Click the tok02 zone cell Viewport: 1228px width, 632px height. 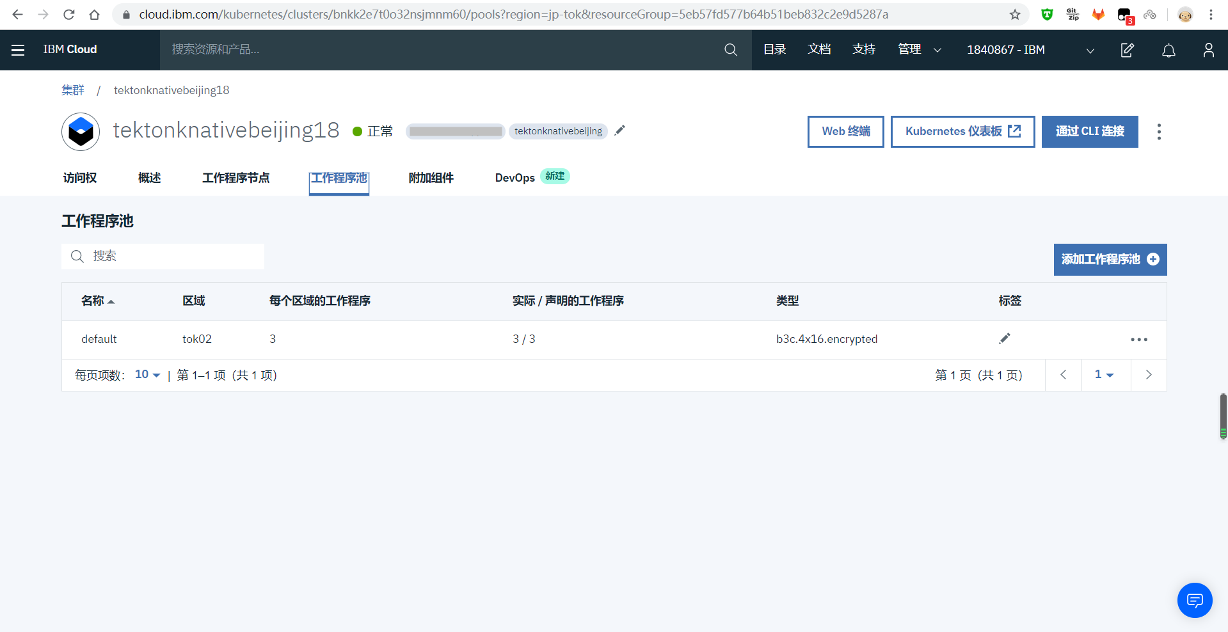tap(197, 339)
